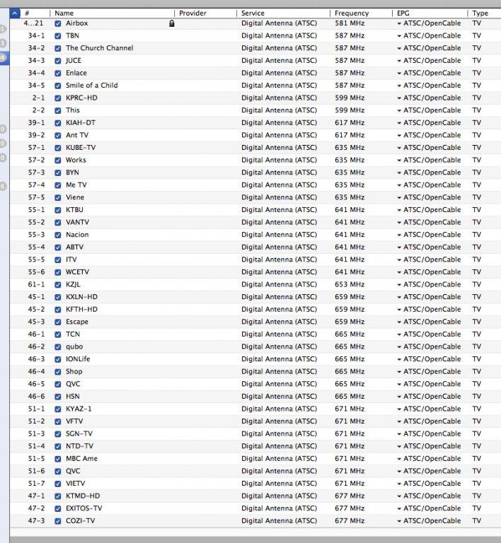
Task: Click the 'ITV' channel name
Action: tap(71, 259)
